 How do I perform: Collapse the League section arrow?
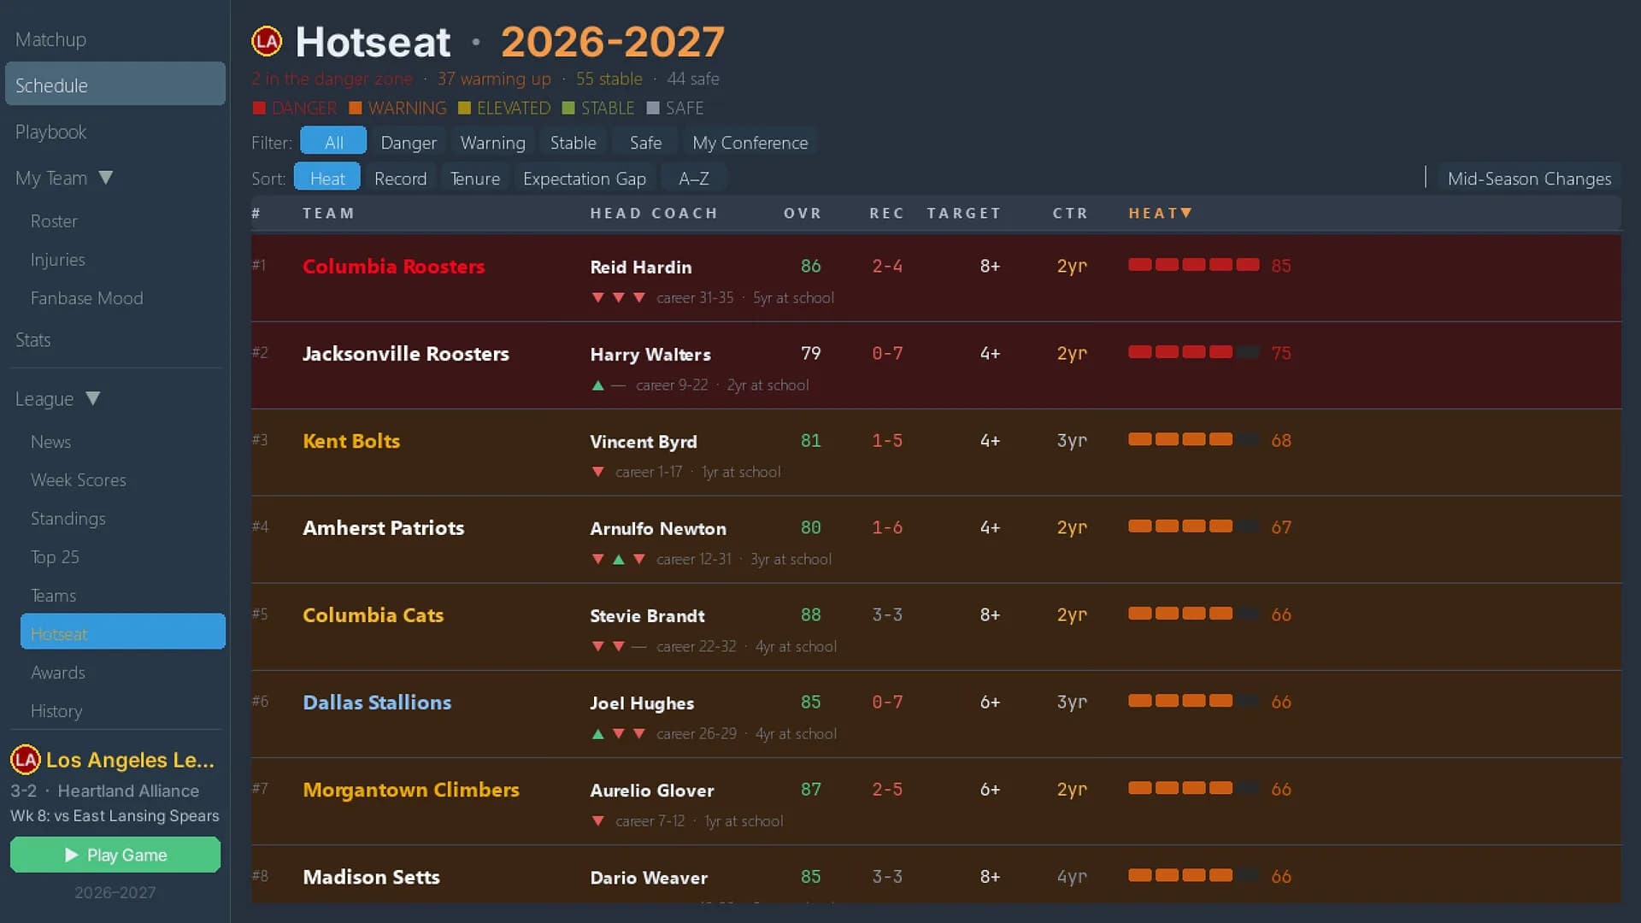pyautogui.click(x=93, y=398)
